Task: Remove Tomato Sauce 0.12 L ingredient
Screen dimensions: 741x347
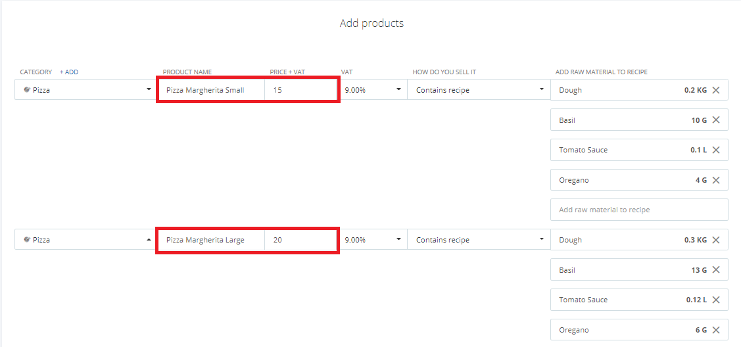Action: click(716, 300)
